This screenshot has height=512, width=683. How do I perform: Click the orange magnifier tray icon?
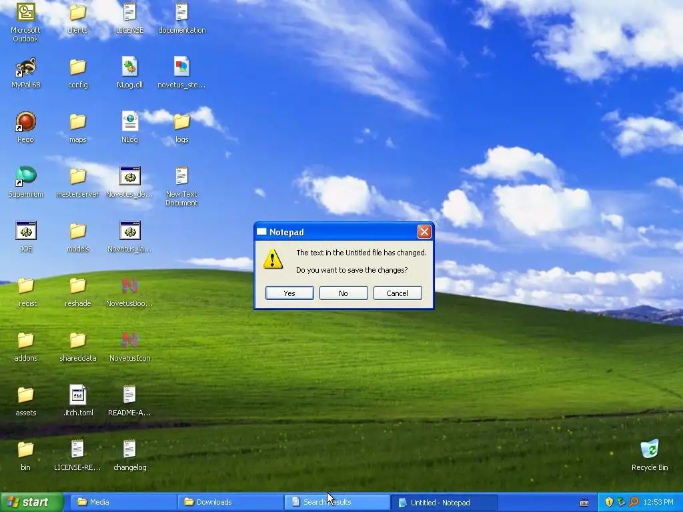click(x=634, y=502)
